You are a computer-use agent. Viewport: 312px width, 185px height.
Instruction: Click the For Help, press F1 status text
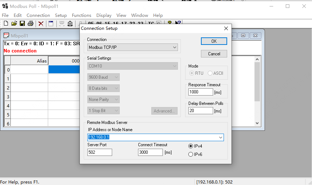click(20, 182)
